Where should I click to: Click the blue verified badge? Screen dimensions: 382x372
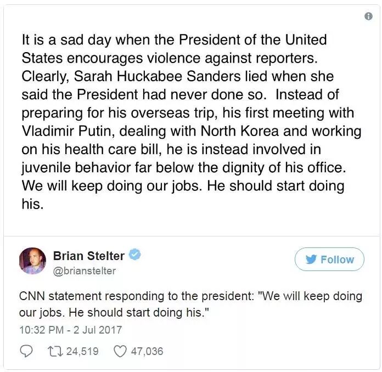pyautogui.click(x=134, y=255)
